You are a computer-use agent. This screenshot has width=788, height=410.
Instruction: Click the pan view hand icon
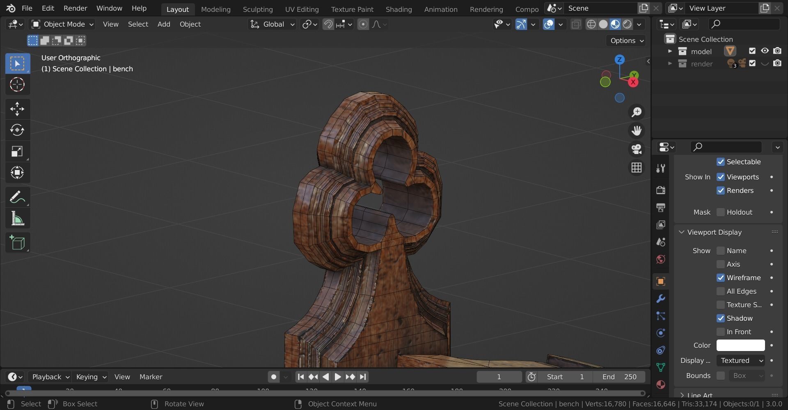tap(637, 131)
